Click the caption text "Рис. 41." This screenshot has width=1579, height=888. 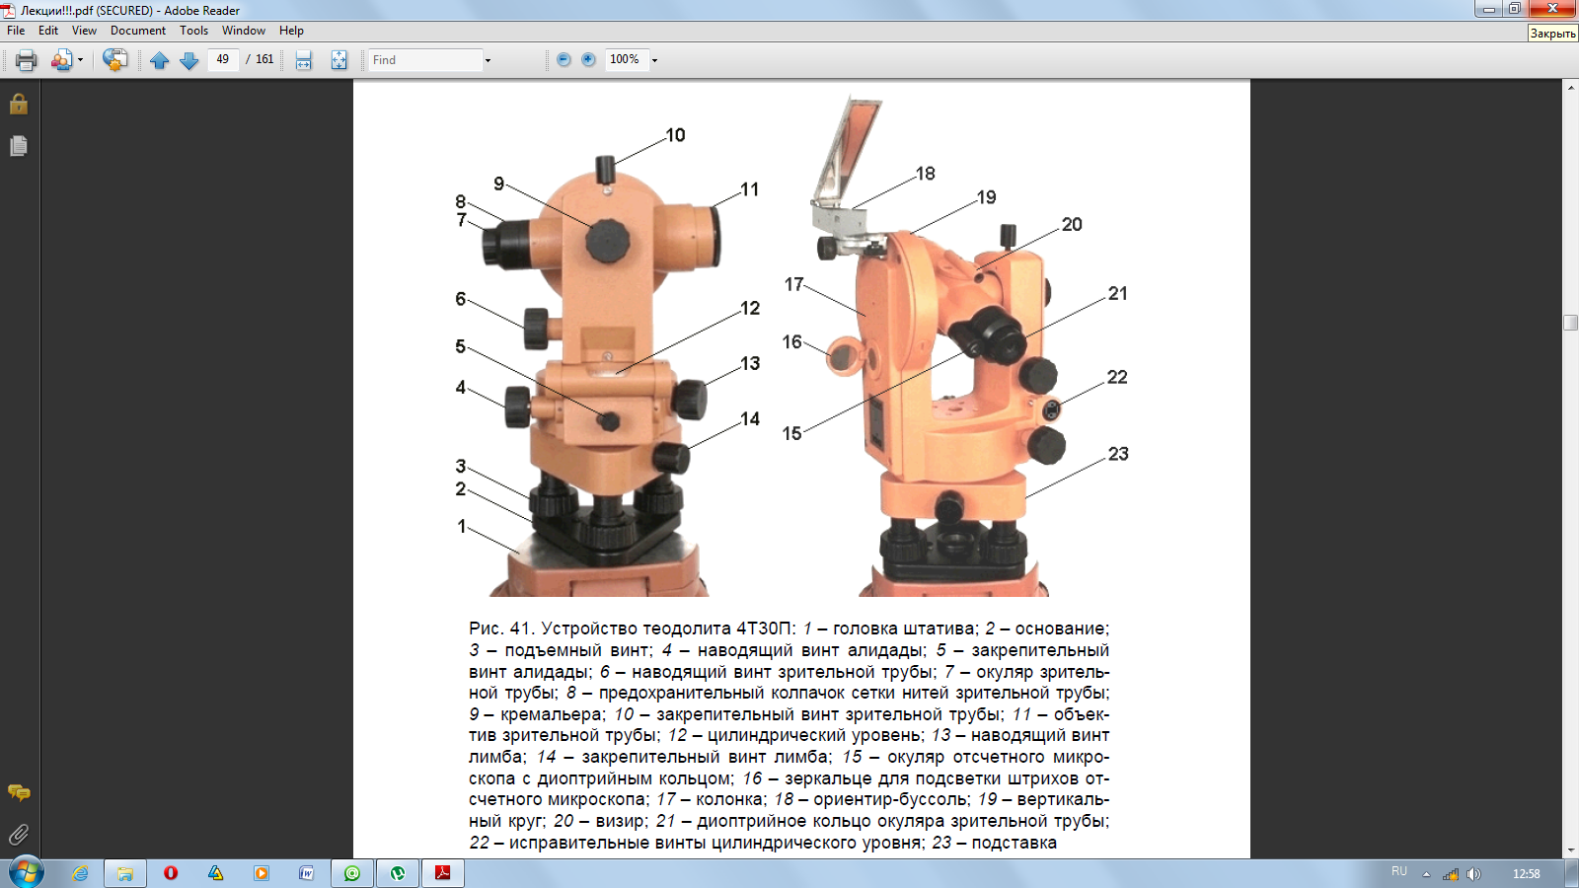(x=501, y=629)
